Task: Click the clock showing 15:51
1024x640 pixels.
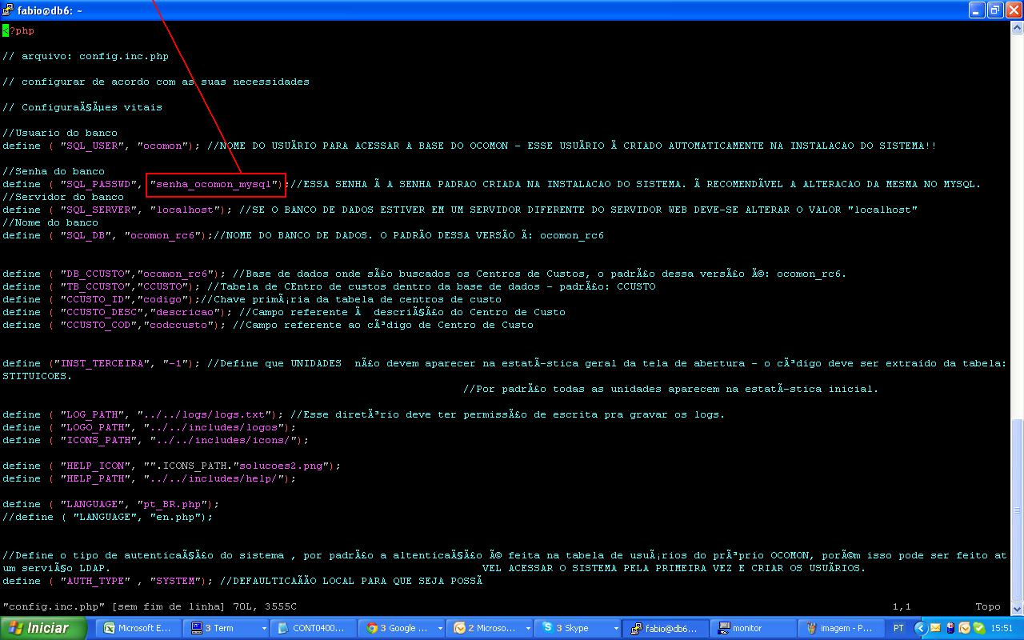Action: coord(1002,627)
